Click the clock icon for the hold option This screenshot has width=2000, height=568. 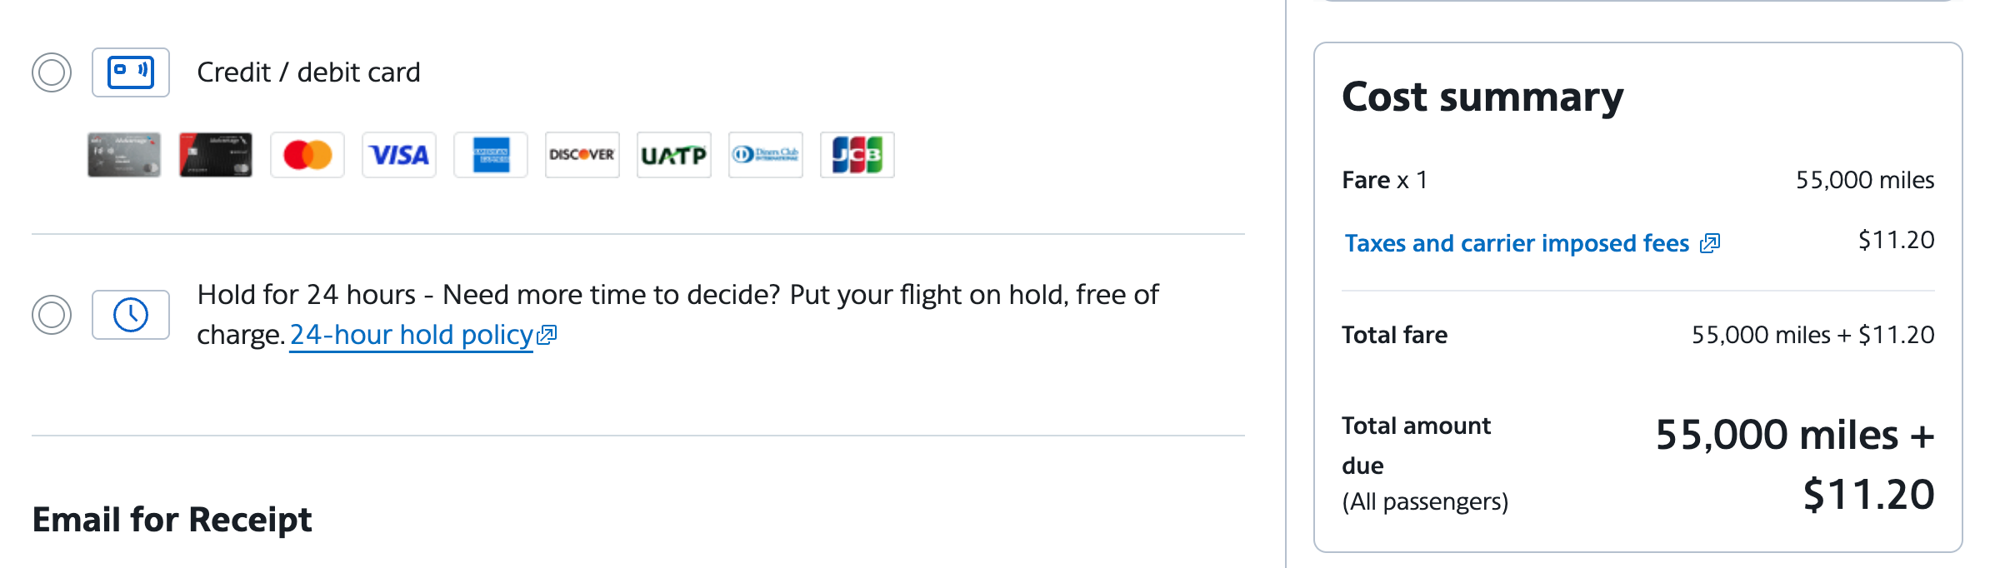pos(130,314)
